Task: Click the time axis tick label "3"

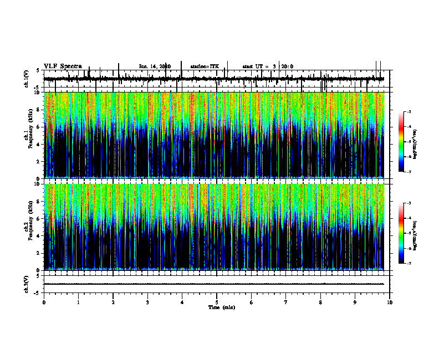Action: [147, 302]
